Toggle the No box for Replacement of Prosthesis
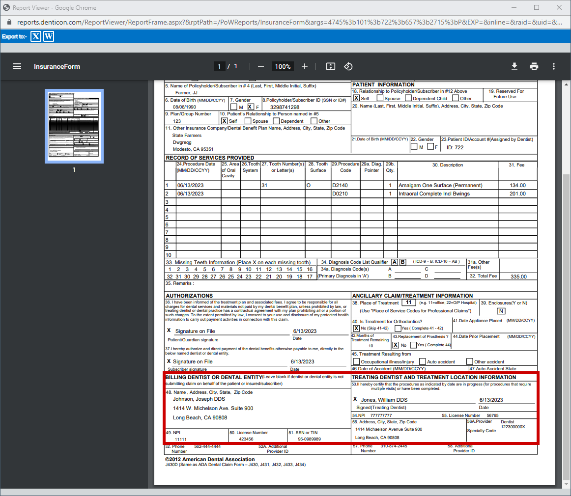Image resolution: width=571 pixels, height=496 pixels. pyautogui.click(x=396, y=345)
